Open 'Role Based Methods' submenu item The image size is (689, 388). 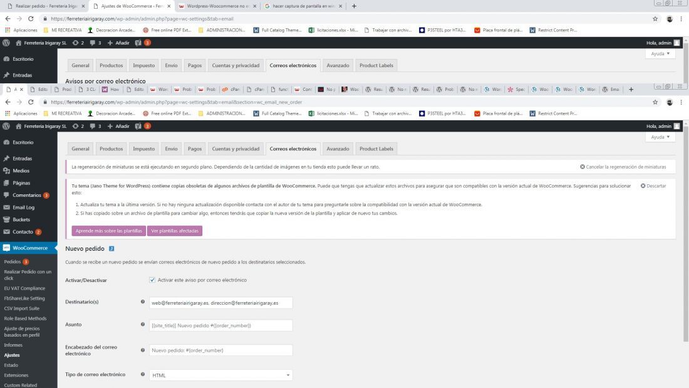[25, 318]
